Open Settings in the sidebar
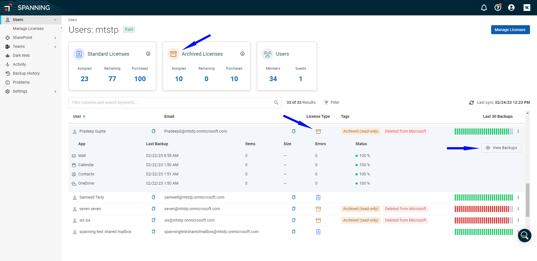The width and height of the screenshot is (537, 261). coord(20,91)
